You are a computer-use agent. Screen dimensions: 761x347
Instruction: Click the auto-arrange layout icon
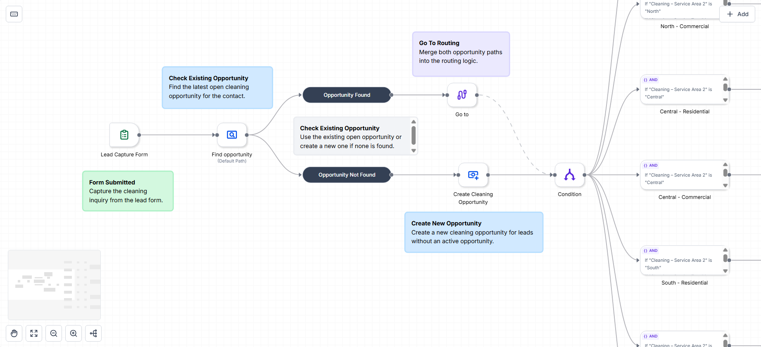[93, 333]
